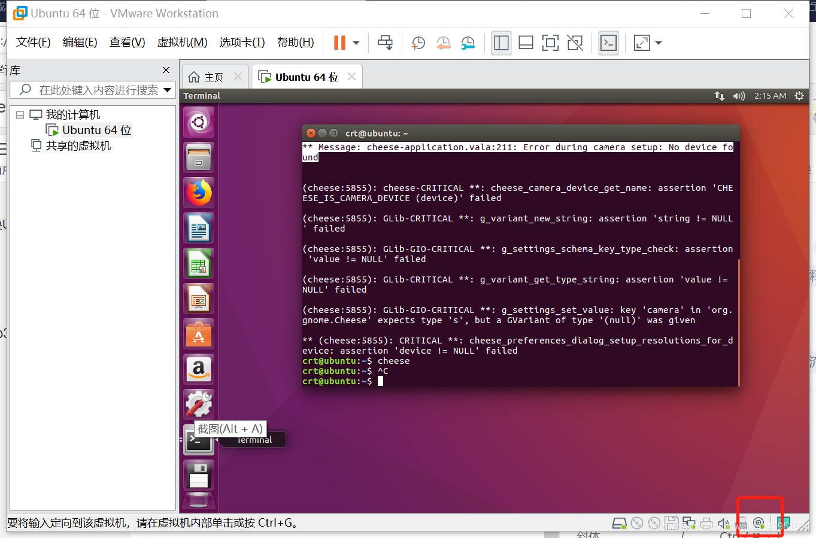Toggle the library panel visibility
816x538 pixels.
[501, 42]
